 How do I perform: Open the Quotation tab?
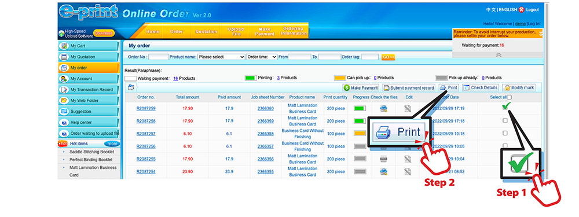[x=206, y=32]
